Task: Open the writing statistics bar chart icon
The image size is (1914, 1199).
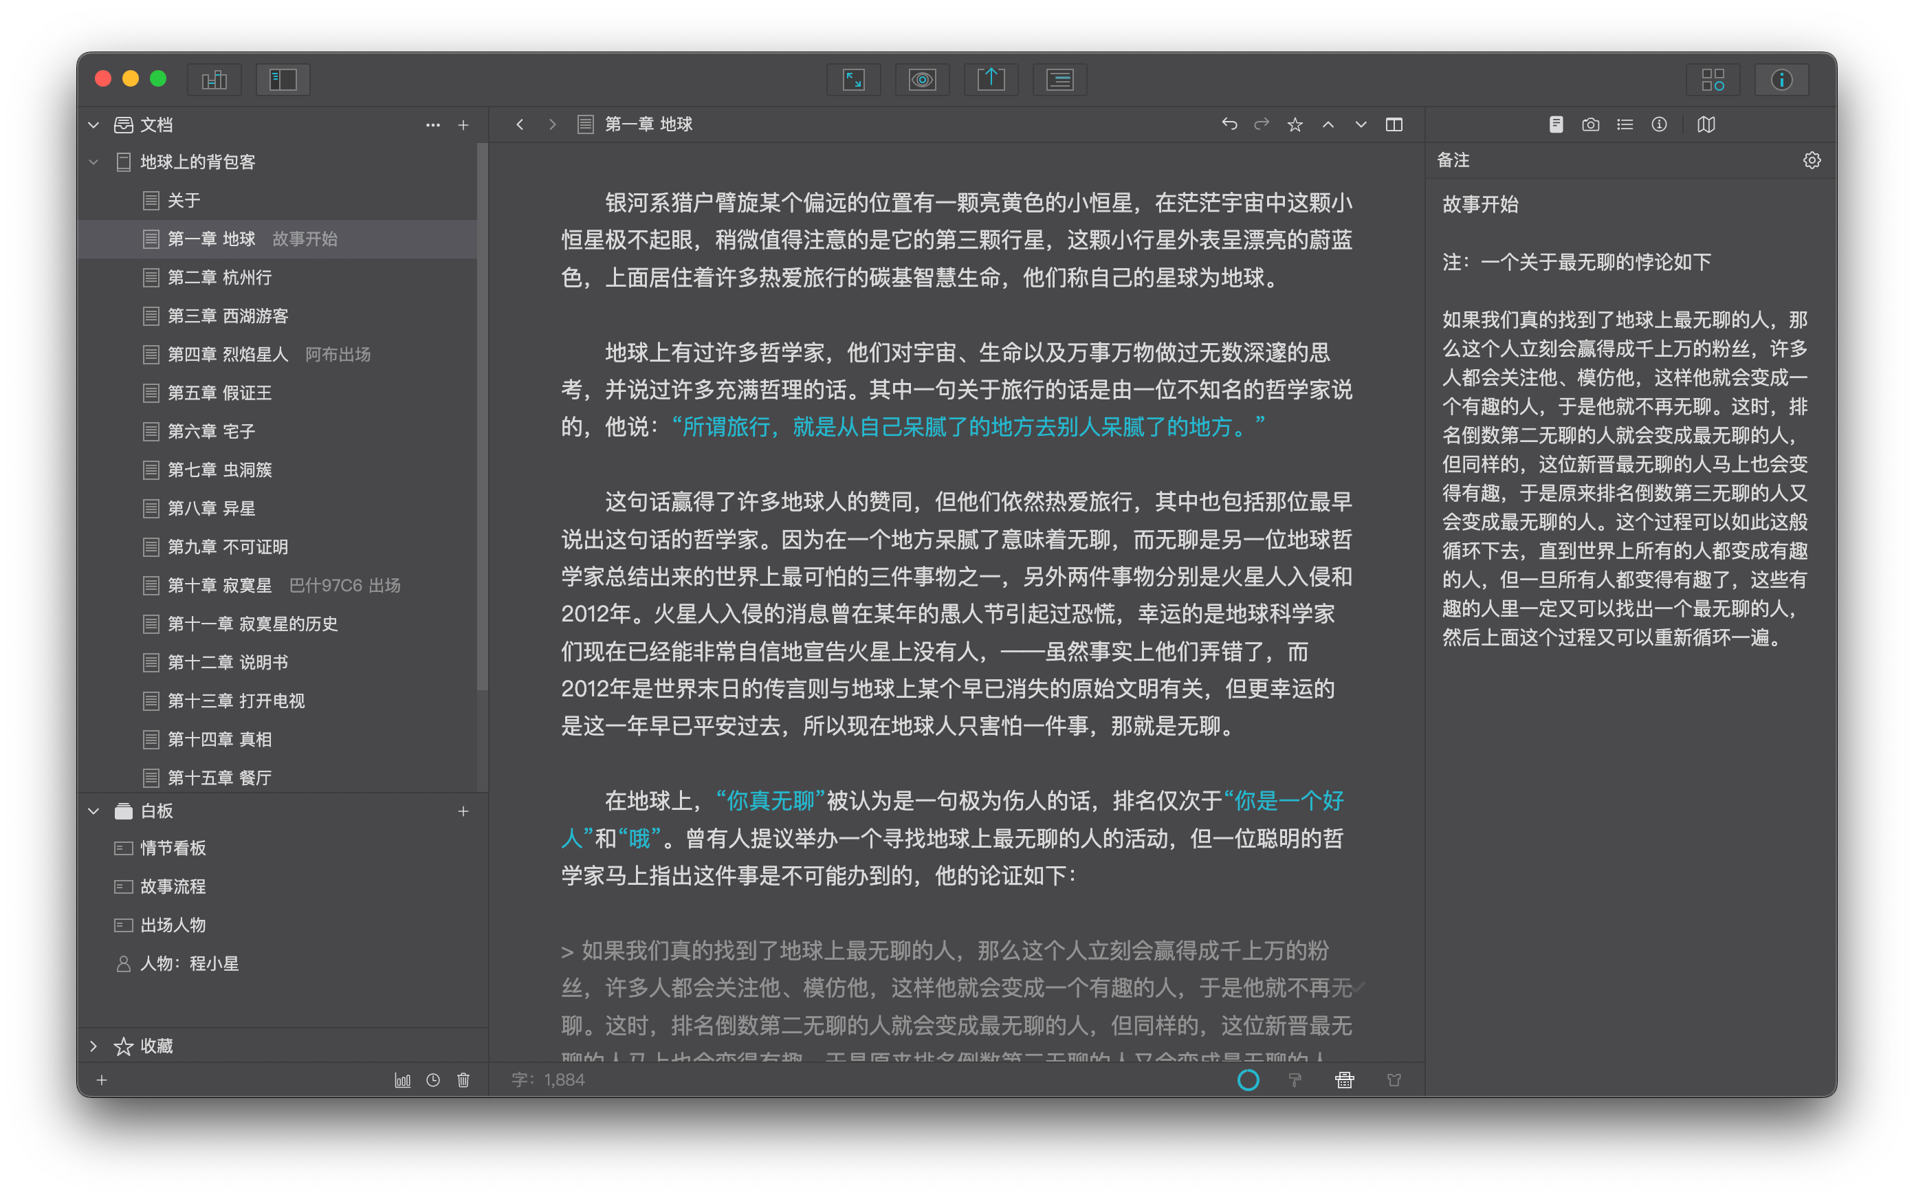Action: (403, 1080)
